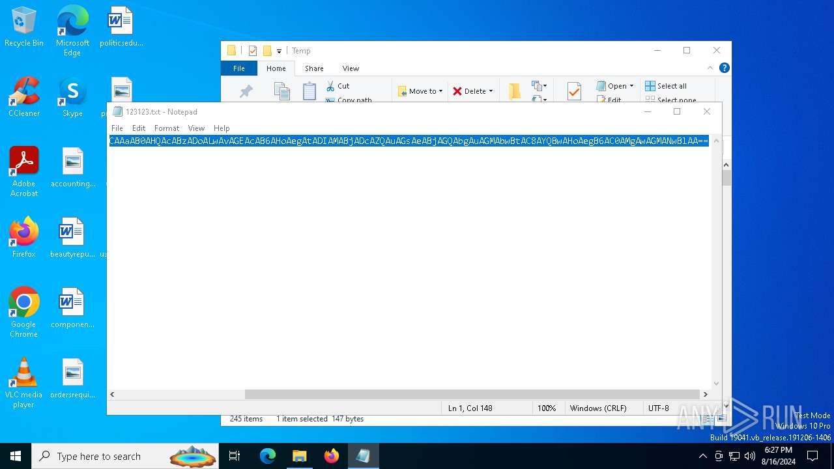Click the Copy icon in Explorer ribbon
Viewport: 834px width, 469px height.
click(x=281, y=91)
